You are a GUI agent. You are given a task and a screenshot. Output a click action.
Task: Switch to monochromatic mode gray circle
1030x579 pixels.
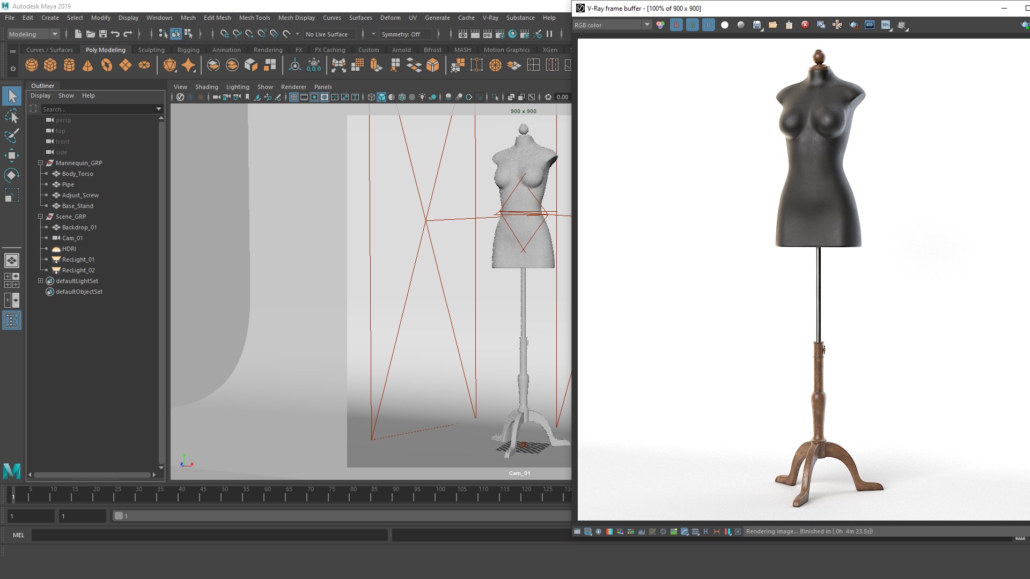740,25
